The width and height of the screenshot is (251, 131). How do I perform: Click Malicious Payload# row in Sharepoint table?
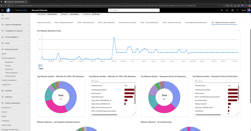click(216, 104)
